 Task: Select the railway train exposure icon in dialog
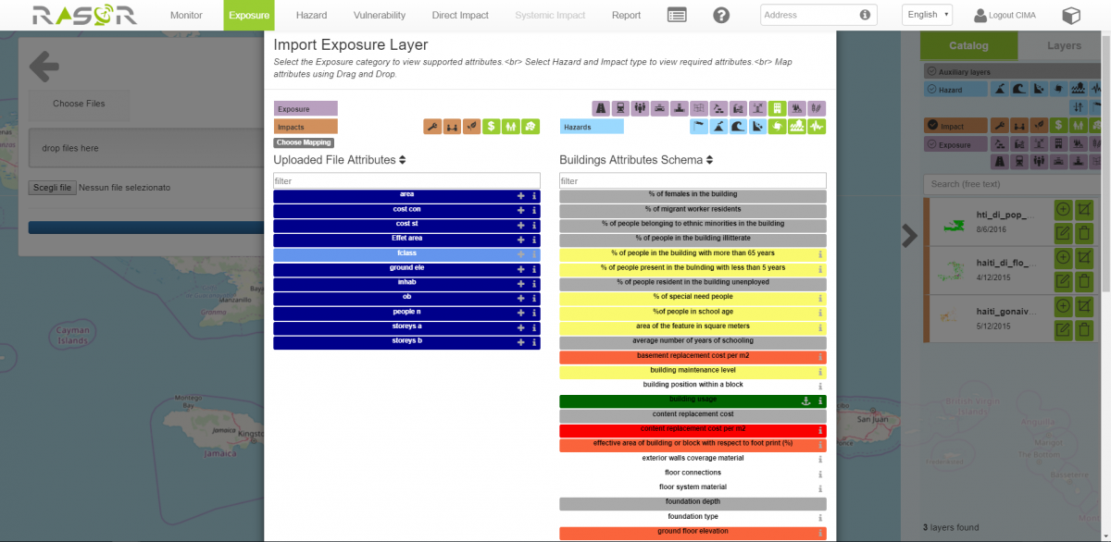point(620,108)
